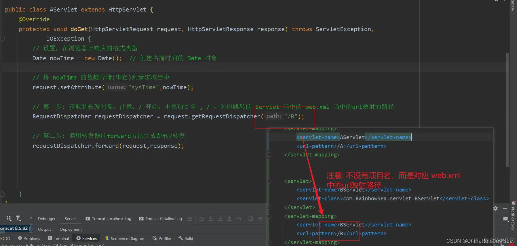
Task: Click the @Override annotation
Action: 34,19
